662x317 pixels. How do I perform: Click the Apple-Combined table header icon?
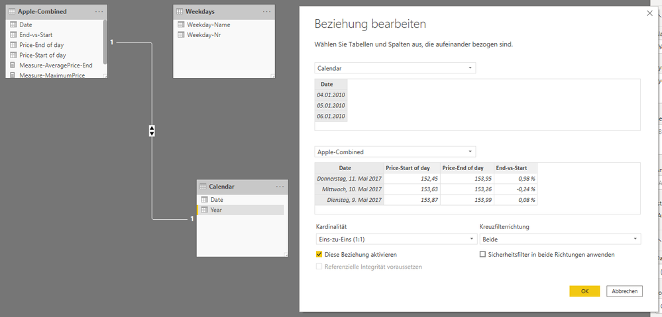[12, 12]
